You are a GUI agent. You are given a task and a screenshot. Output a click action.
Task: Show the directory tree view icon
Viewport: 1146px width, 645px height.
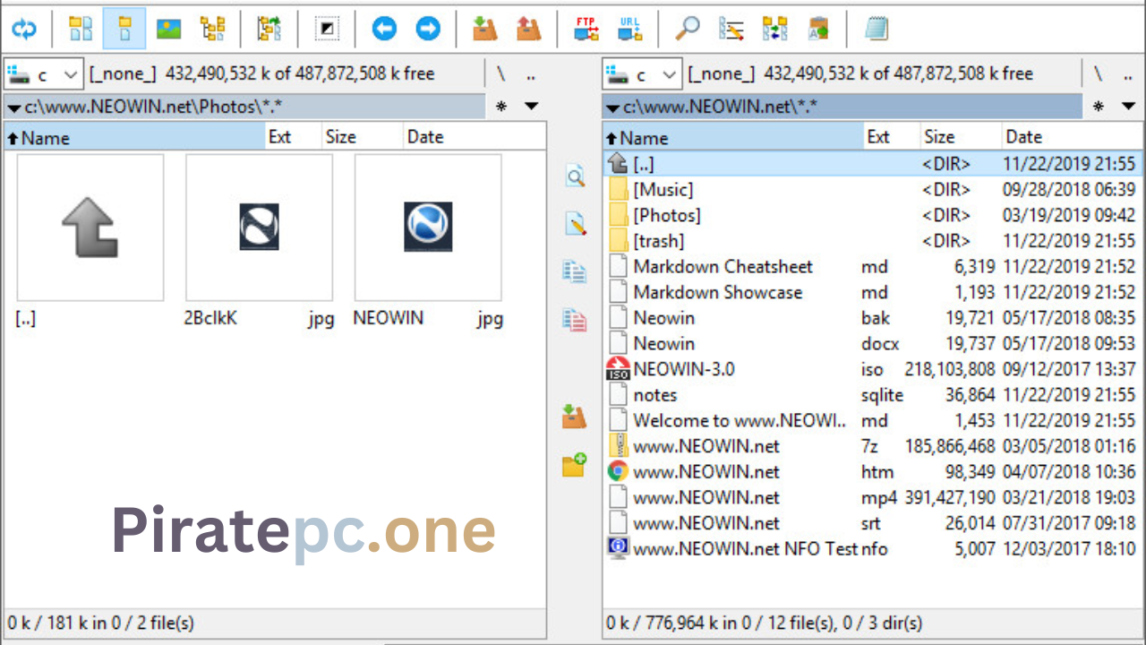coord(212,30)
